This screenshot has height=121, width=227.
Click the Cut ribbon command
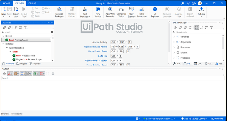(35, 9)
